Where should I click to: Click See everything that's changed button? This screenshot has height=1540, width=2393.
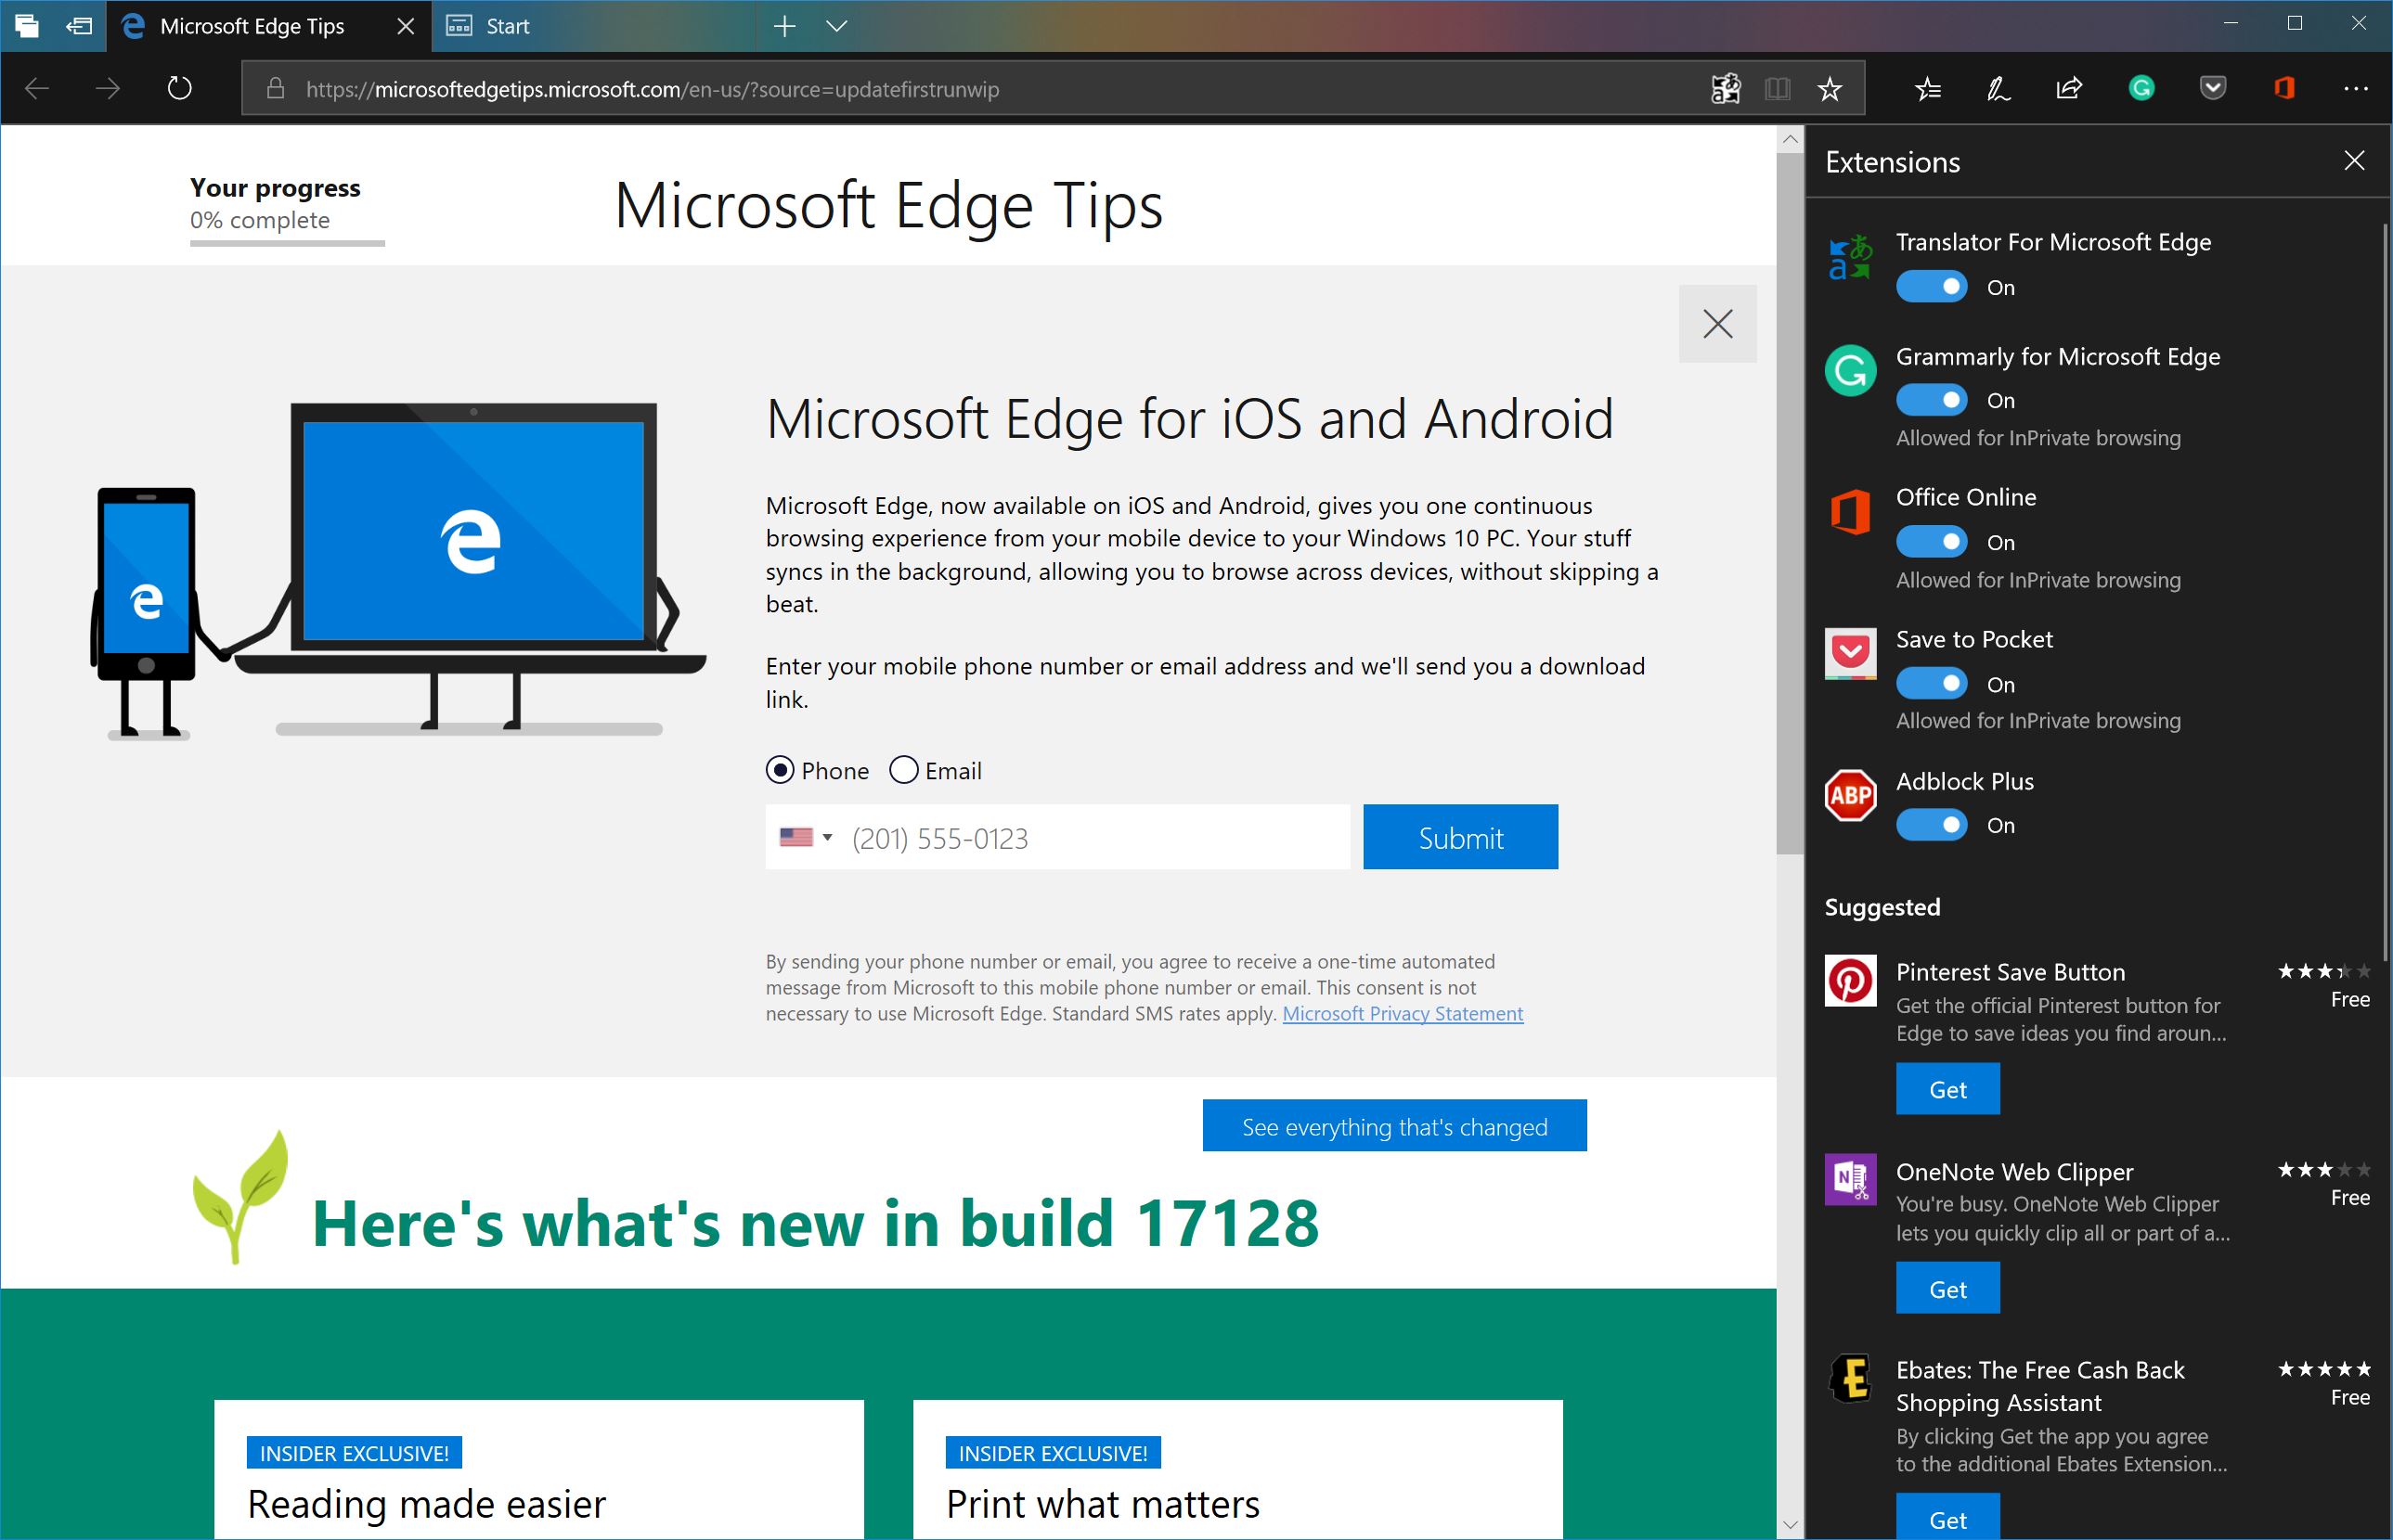(1394, 1126)
